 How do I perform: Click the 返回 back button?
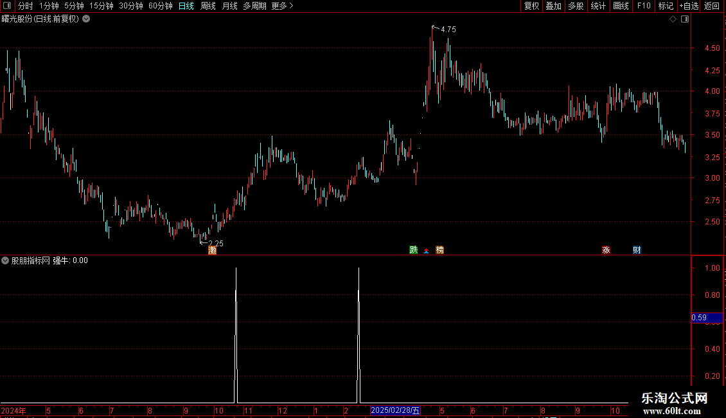712,6
